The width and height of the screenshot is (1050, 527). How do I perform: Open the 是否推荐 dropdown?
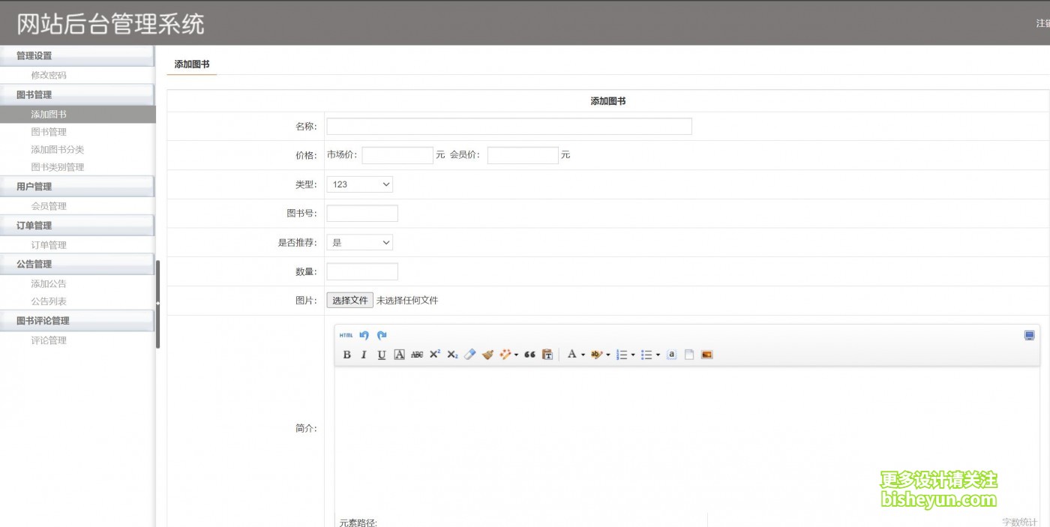(361, 242)
